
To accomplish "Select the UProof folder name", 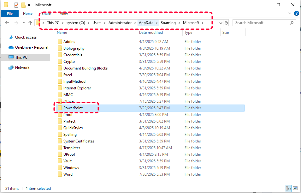I will point(69,154).
